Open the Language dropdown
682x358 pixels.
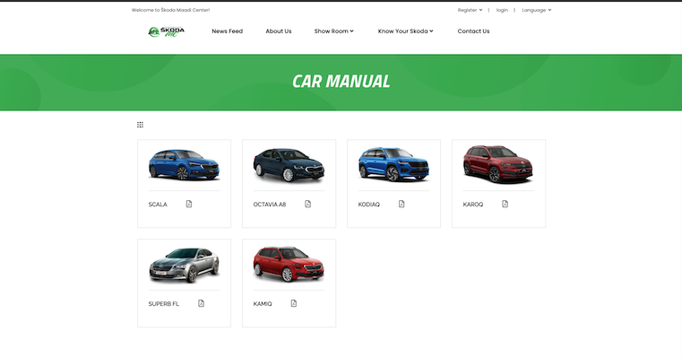click(536, 10)
